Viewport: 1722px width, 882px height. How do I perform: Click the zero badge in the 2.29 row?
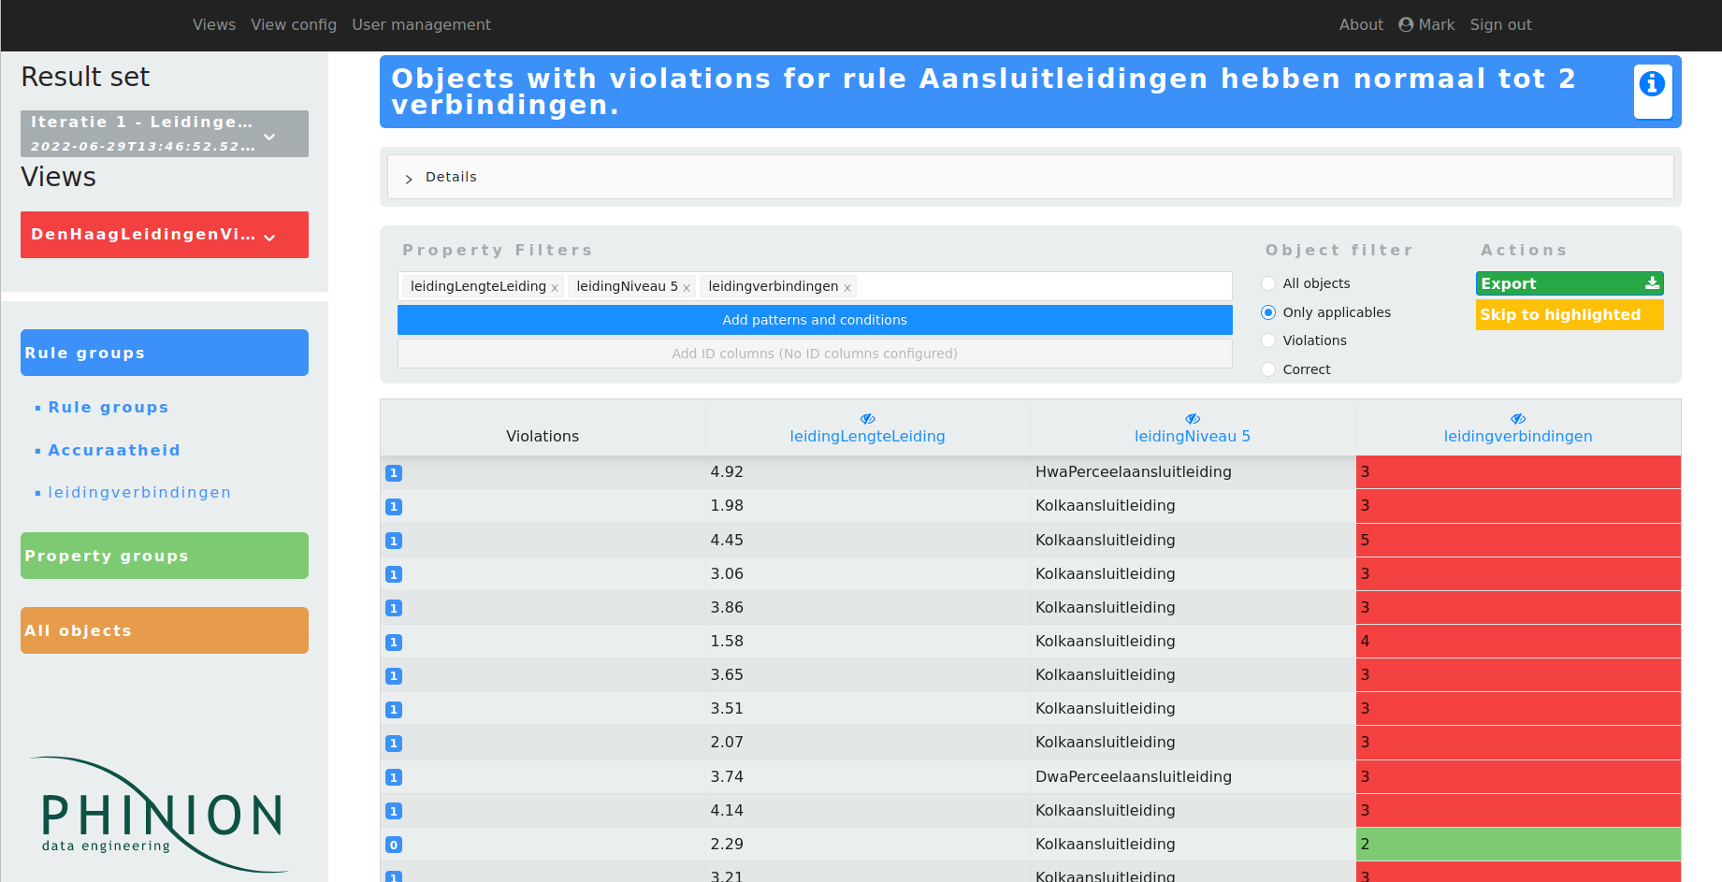(x=394, y=845)
